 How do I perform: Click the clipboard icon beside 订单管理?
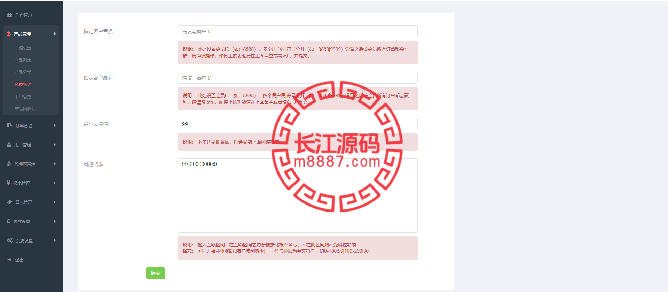[x=10, y=125]
